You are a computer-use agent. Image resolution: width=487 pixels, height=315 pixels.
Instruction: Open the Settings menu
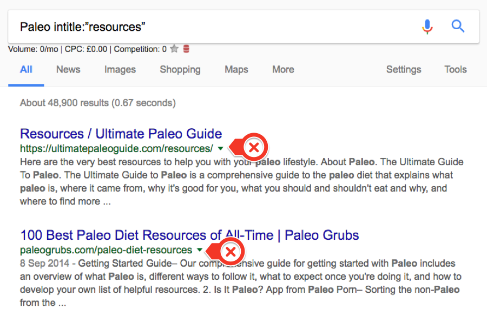pyautogui.click(x=404, y=69)
